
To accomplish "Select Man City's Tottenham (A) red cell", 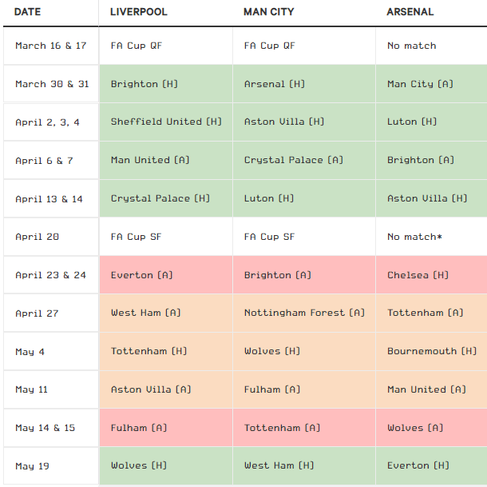I will click(x=304, y=428).
